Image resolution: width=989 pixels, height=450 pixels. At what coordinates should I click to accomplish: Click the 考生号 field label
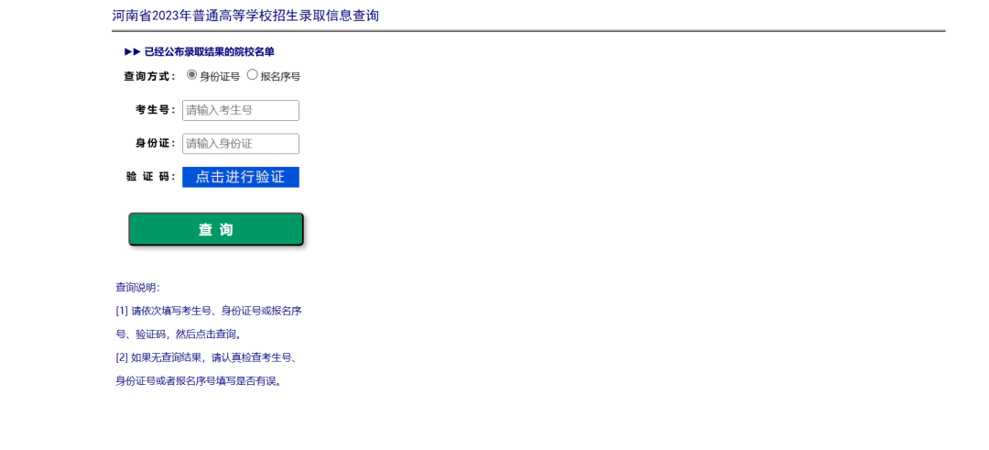point(155,110)
